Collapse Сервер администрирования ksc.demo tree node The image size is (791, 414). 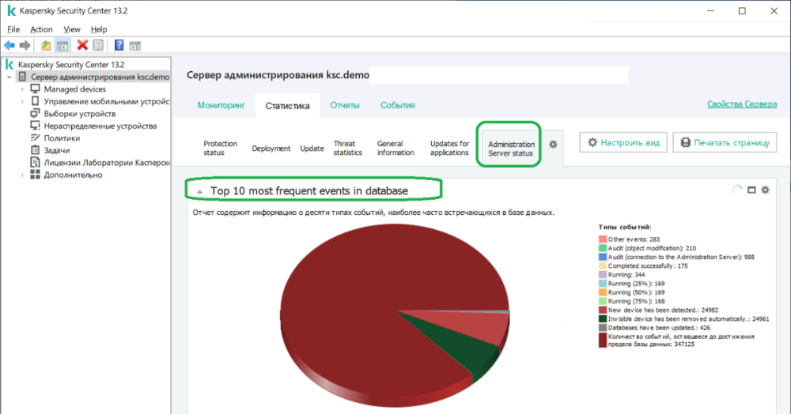tap(9, 77)
